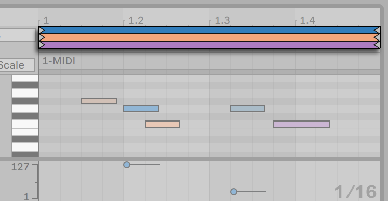Click the purple bar's right loop end marker

[x=377, y=45]
